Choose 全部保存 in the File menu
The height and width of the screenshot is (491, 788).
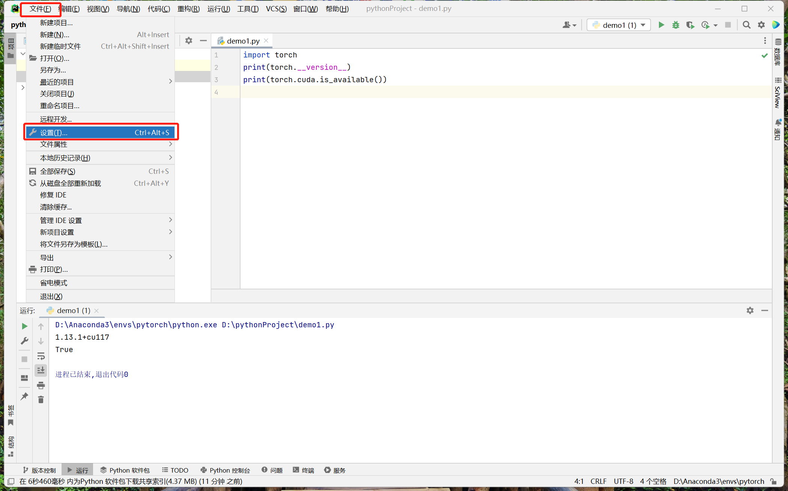tap(101, 171)
